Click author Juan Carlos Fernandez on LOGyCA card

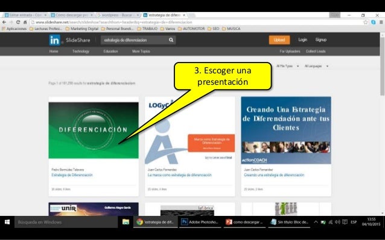(x=162, y=170)
